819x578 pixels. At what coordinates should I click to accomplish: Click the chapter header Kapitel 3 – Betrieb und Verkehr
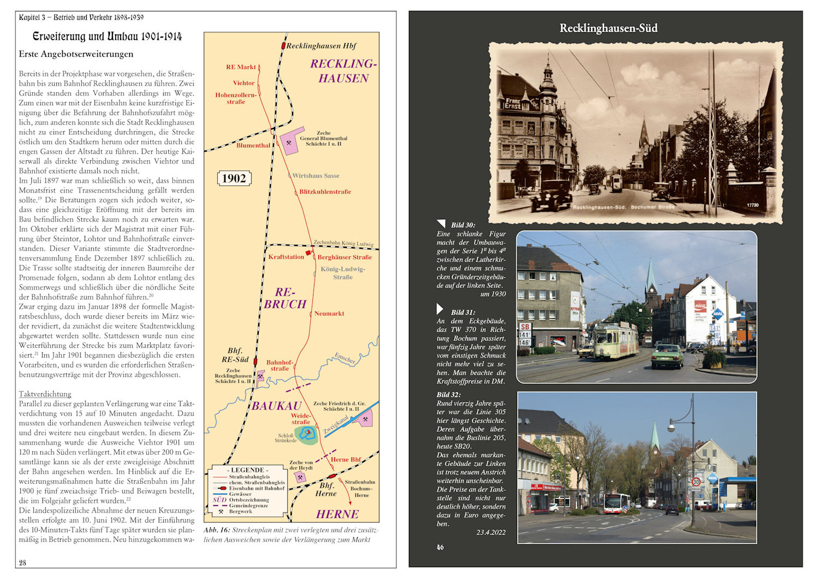(81, 17)
